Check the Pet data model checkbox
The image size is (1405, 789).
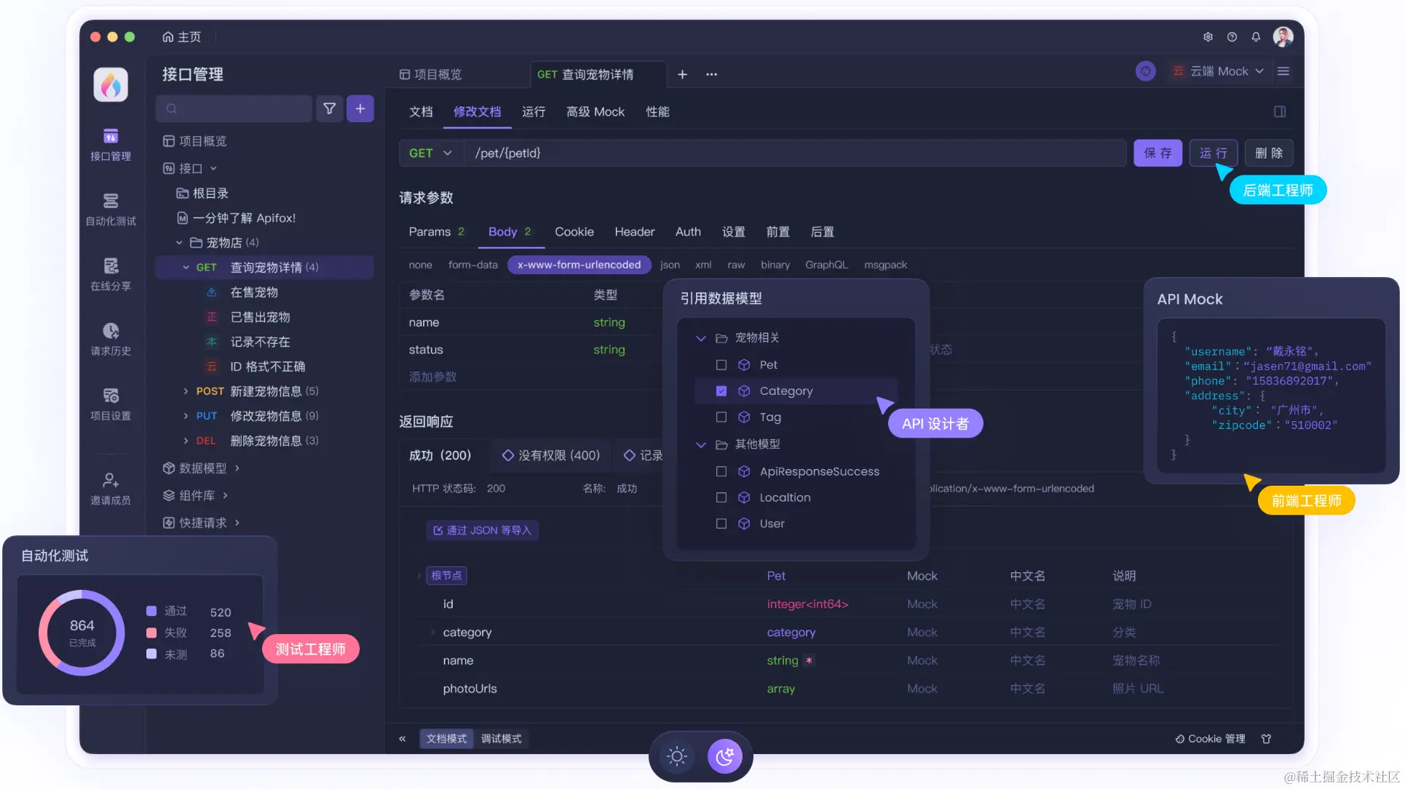721,365
